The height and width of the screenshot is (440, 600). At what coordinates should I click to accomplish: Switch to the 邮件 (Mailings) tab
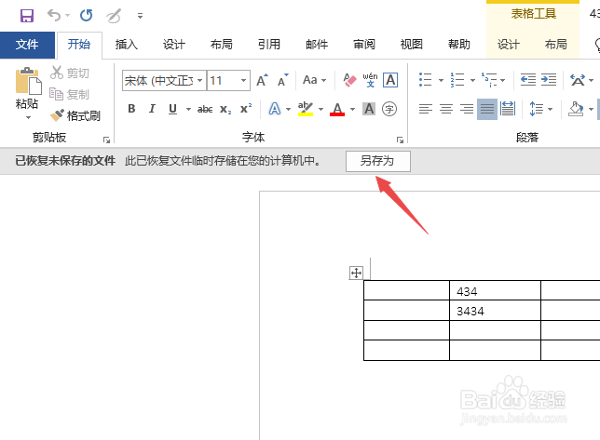[317, 45]
